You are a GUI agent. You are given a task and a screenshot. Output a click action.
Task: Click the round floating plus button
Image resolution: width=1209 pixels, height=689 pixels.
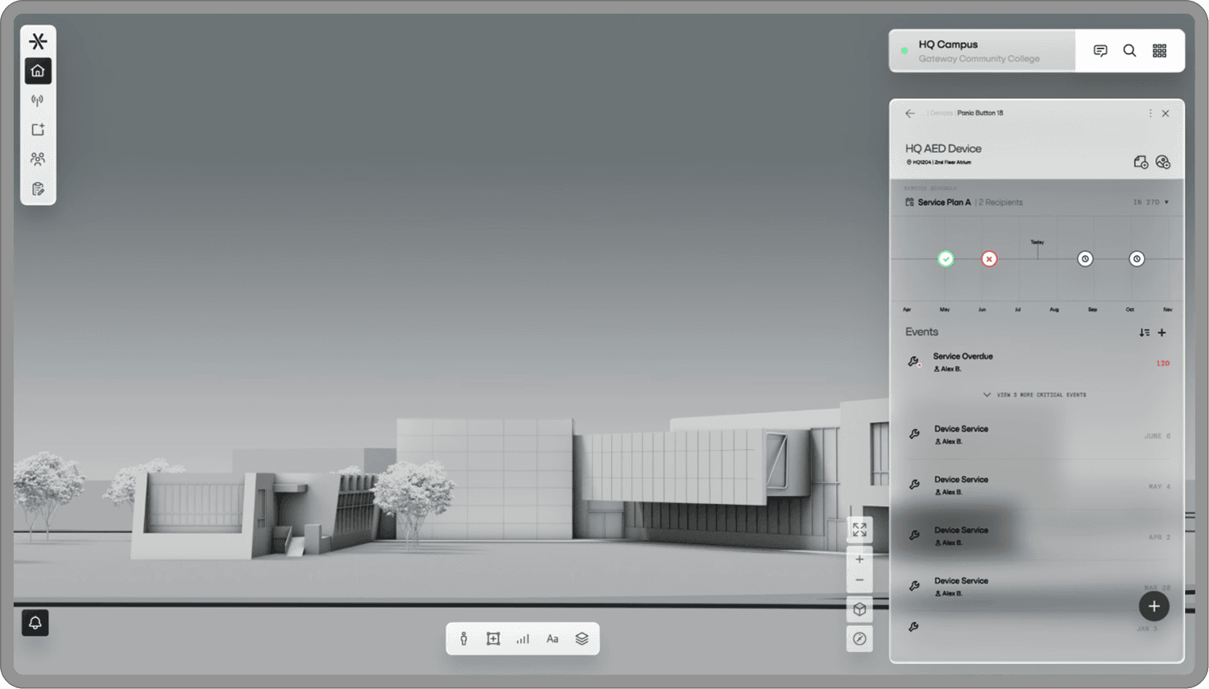(x=1153, y=606)
